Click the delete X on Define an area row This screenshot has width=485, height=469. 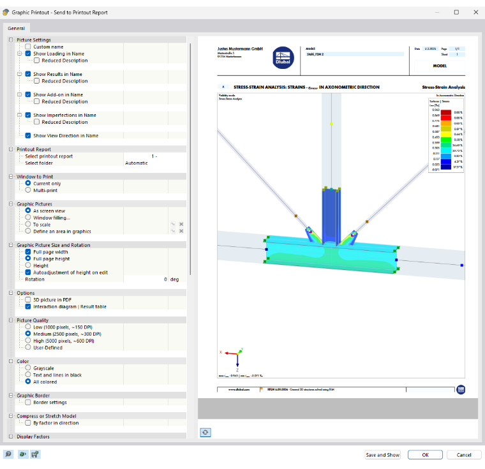181,231
